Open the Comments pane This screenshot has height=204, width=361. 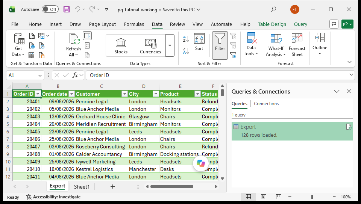click(x=334, y=24)
